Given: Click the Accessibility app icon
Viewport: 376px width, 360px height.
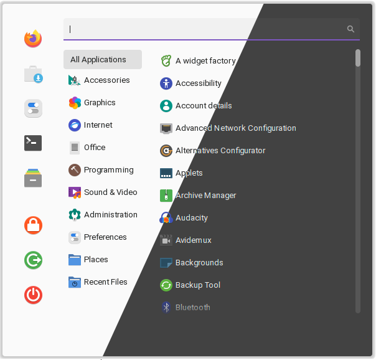Looking at the screenshot, I should pyautogui.click(x=166, y=83).
